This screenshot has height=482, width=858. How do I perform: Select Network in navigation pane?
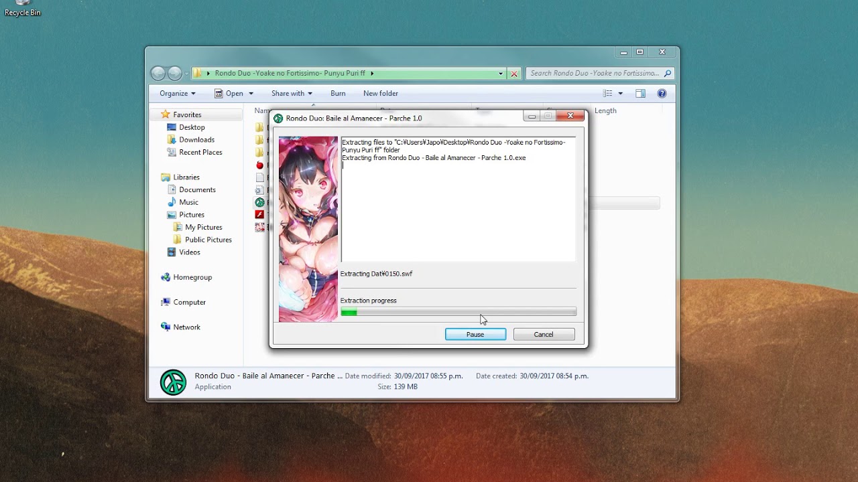187,327
